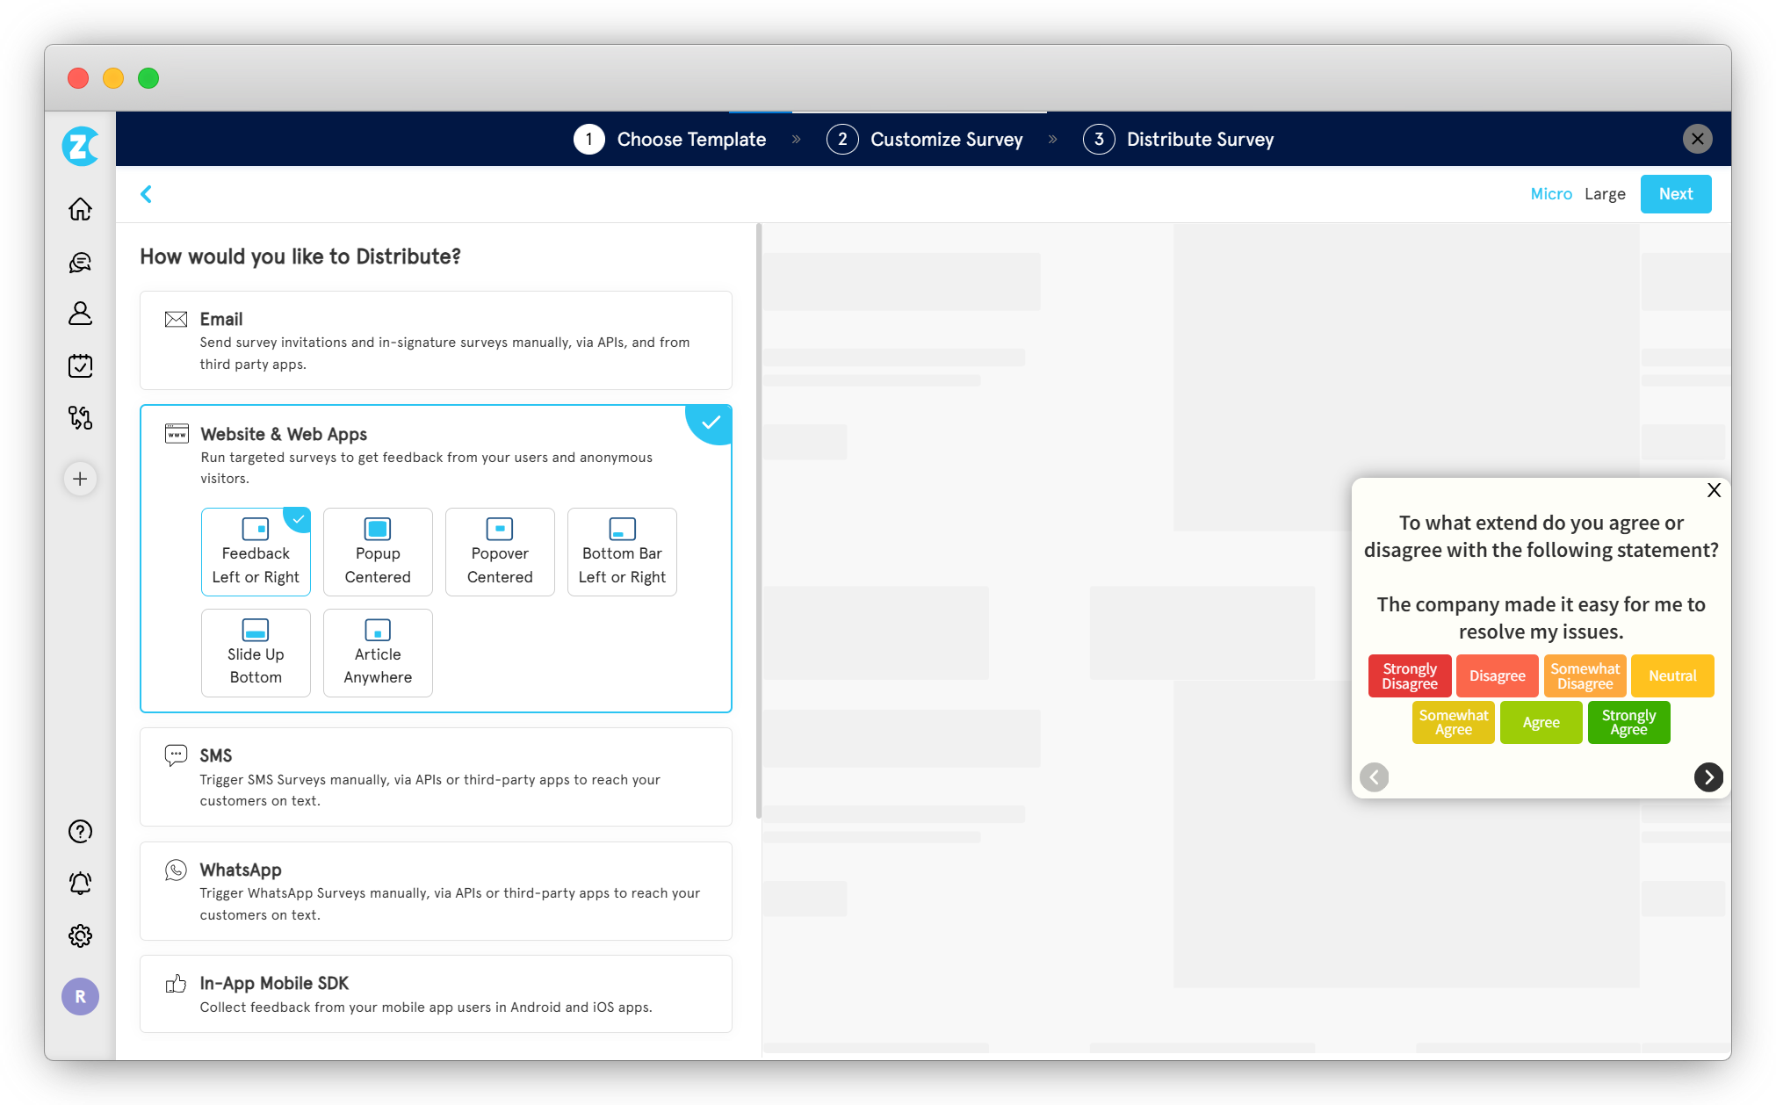This screenshot has width=1776, height=1105.
Task: Choose SMS distribution option
Action: click(x=436, y=776)
